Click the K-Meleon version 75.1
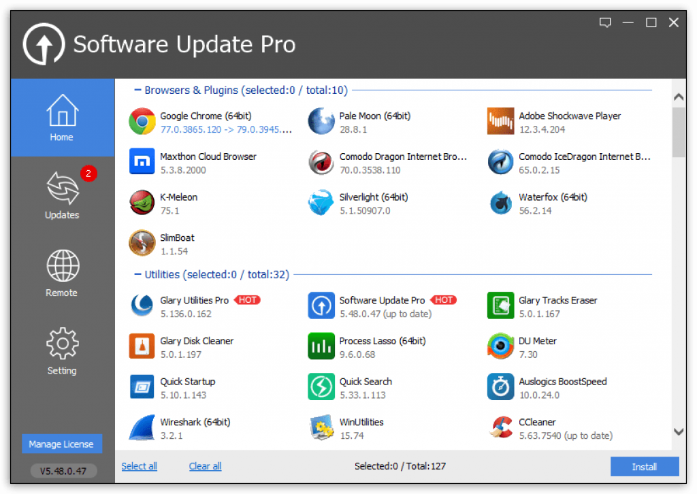The height and width of the screenshot is (494, 697). click(x=169, y=210)
